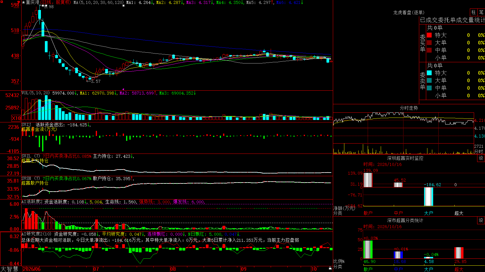485x272 pixels.
Task: Click the VOL(5,10,20) indicator label
Action: coord(35,93)
